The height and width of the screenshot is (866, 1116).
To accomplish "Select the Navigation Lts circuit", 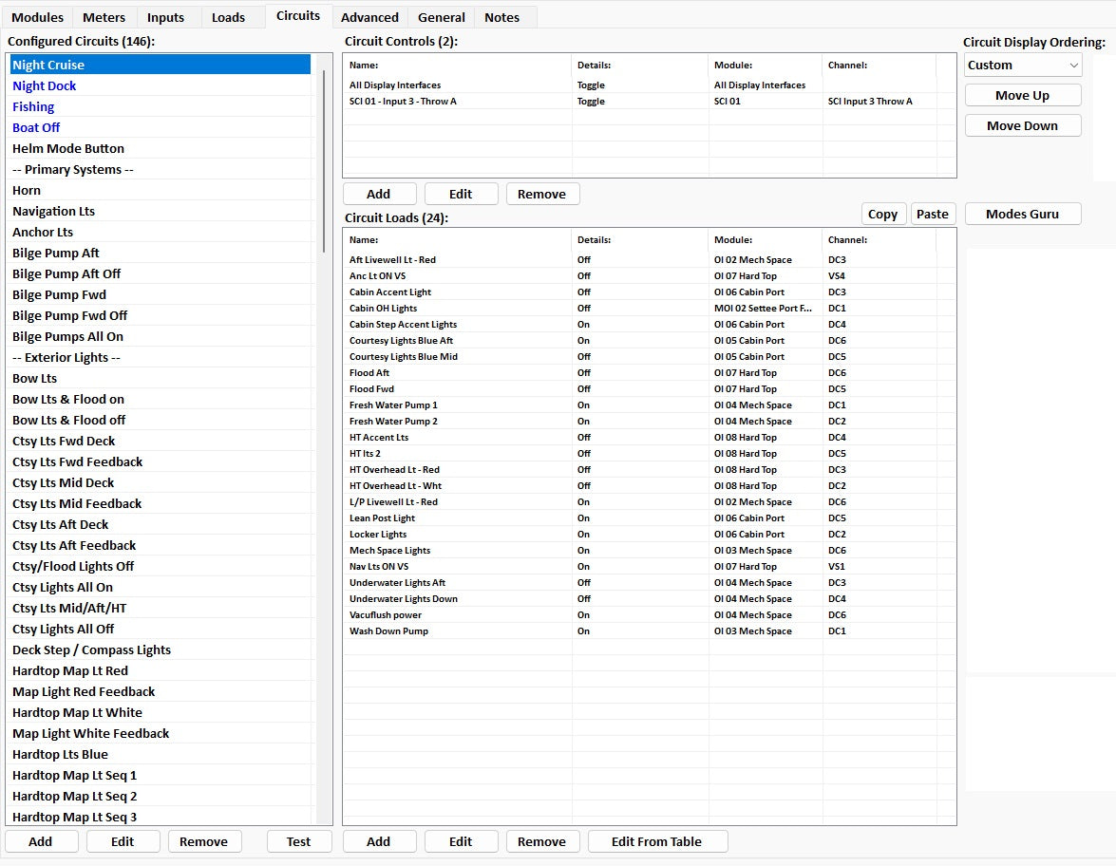I will [x=54, y=212].
